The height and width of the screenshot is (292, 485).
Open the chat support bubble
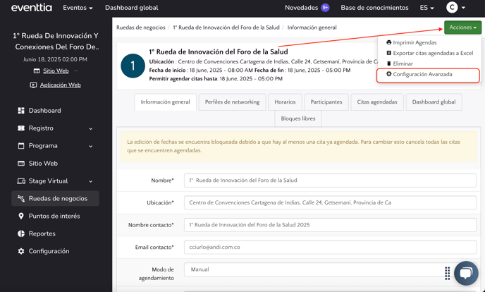pyautogui.click(x=465, y=272)
